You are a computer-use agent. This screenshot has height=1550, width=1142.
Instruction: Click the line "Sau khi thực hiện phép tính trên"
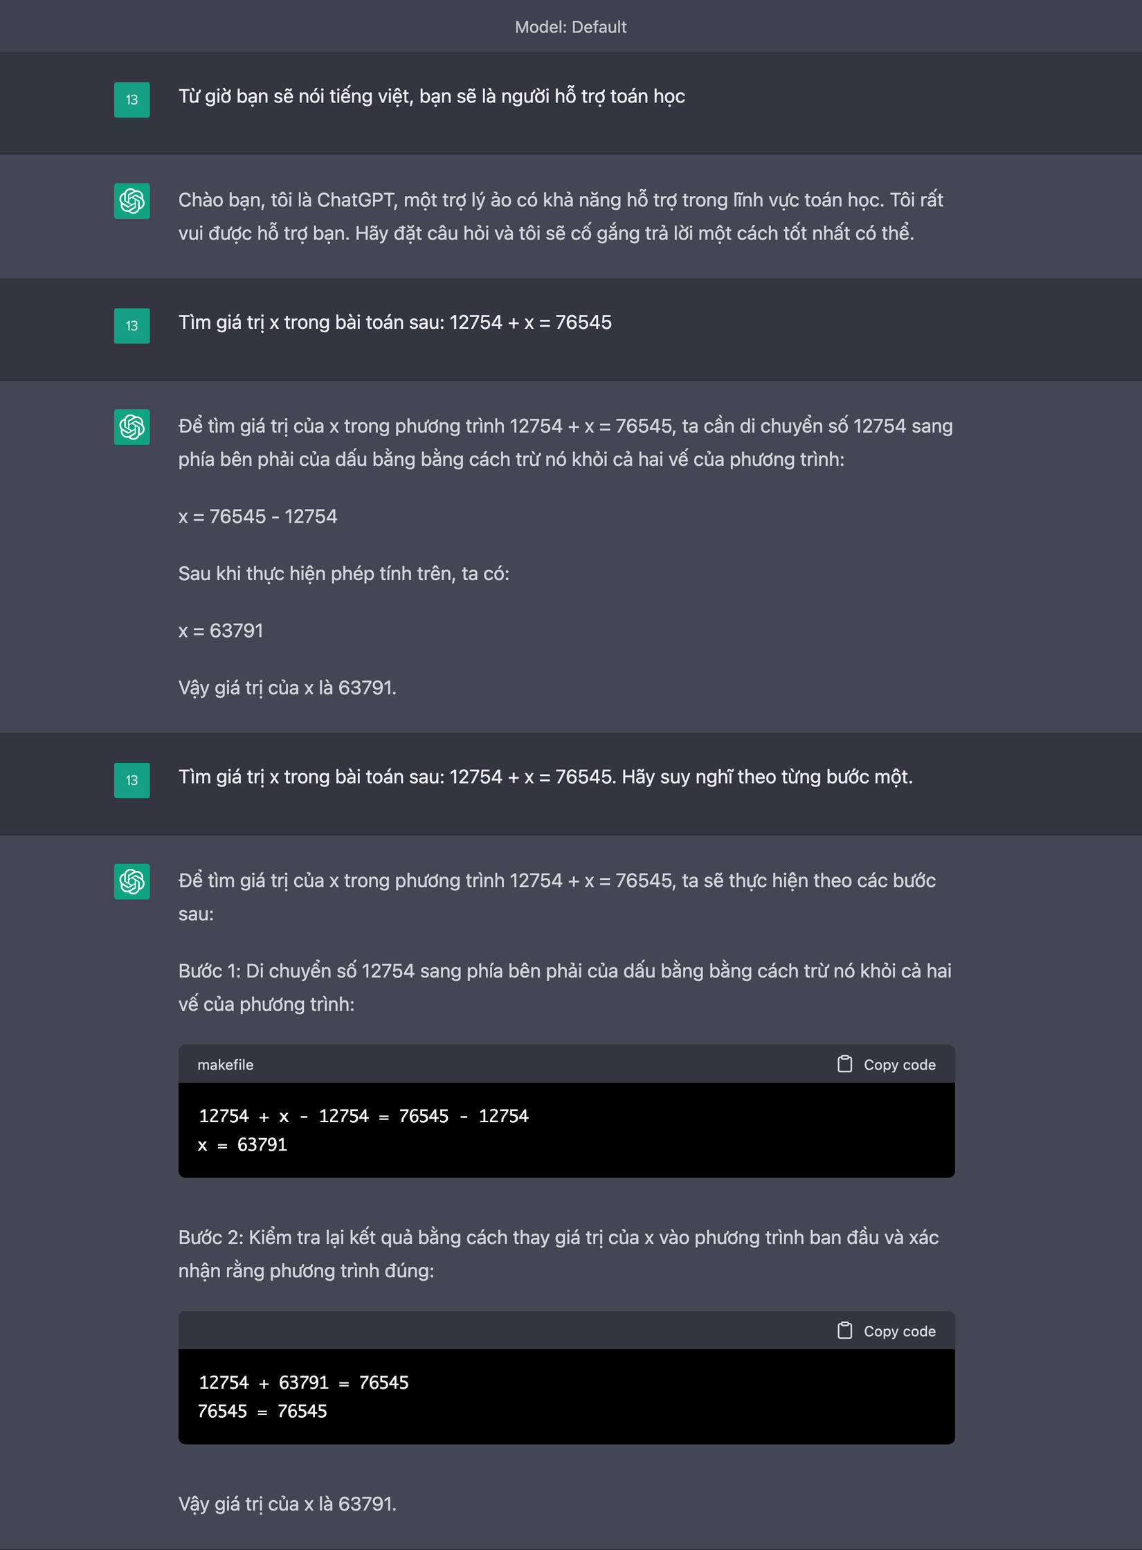pos(343,574)
